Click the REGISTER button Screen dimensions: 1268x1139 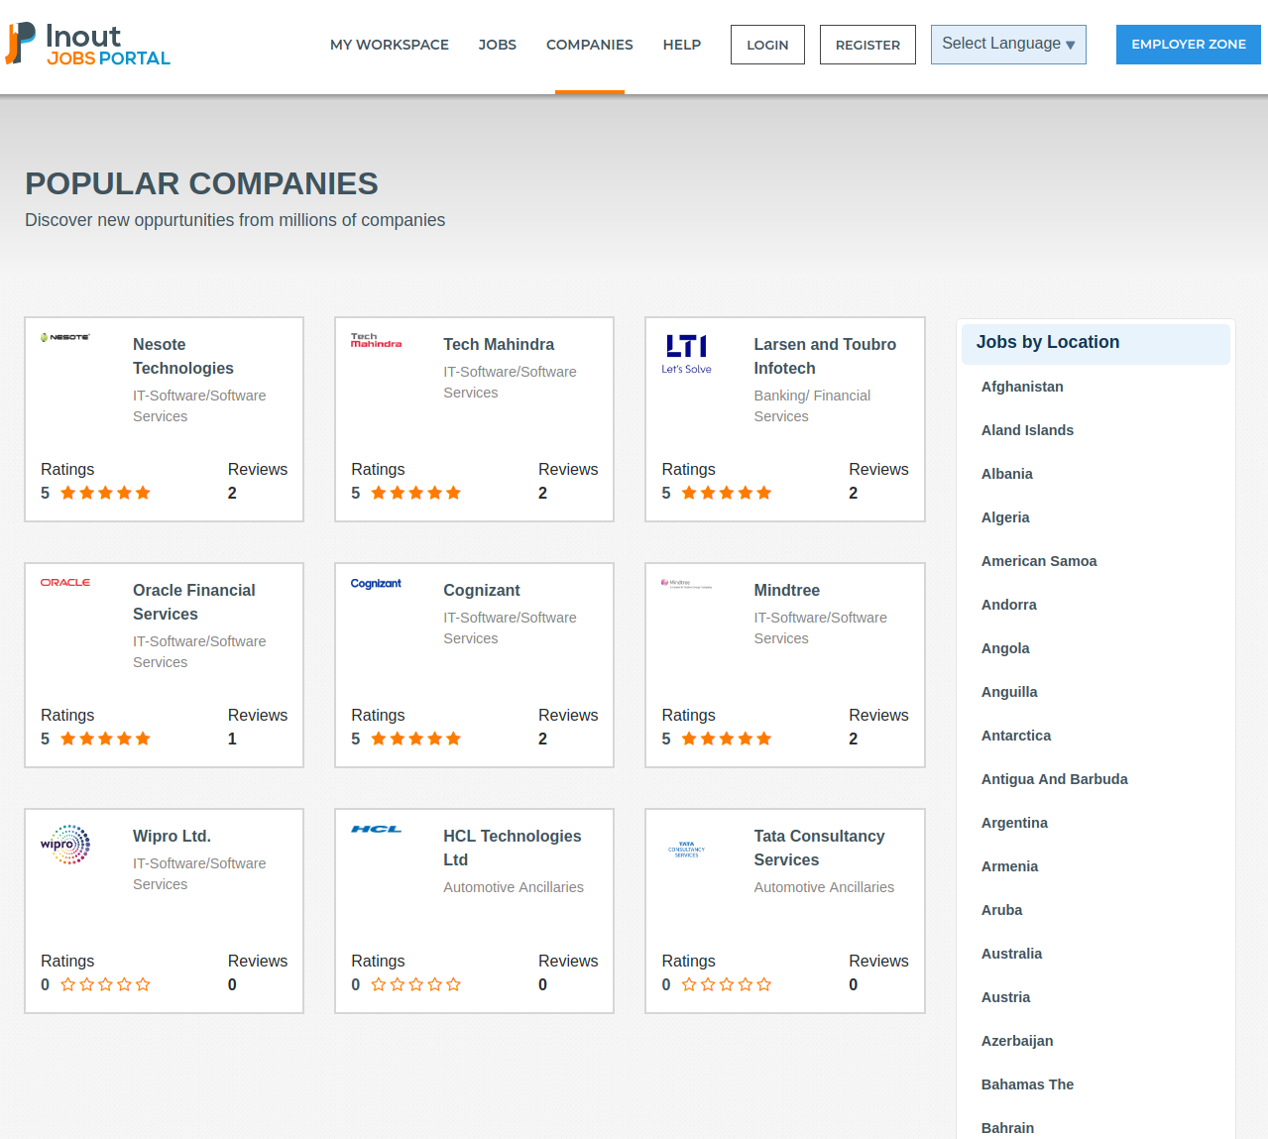pyautogui.click(x=866, y=45)
